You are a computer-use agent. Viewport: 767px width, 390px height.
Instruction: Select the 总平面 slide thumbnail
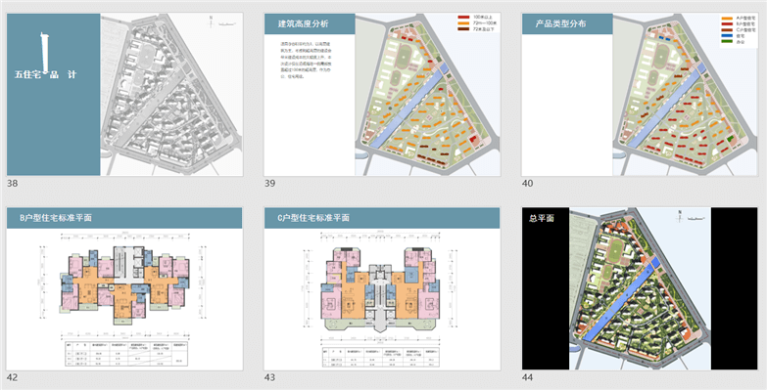[x=640, y=288]
